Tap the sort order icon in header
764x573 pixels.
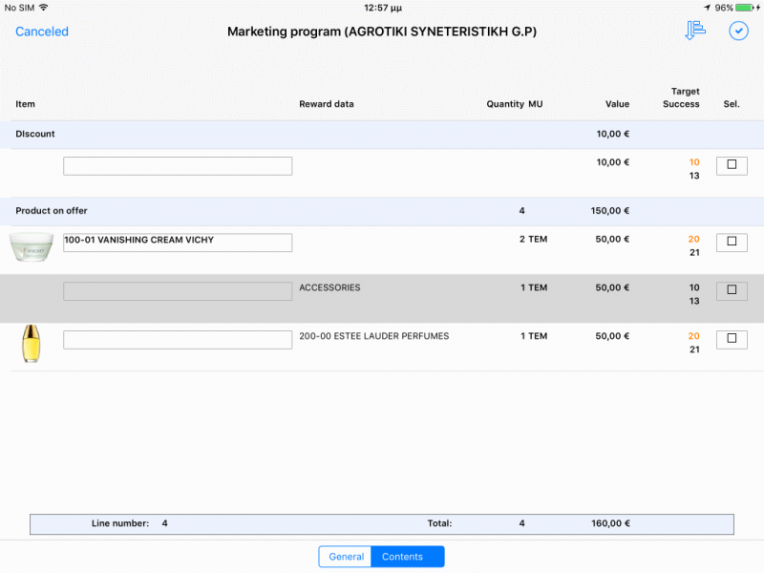click(695, 31)
